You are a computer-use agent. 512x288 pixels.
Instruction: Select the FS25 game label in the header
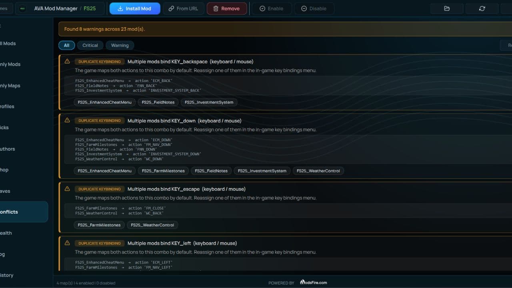(90, 8)
